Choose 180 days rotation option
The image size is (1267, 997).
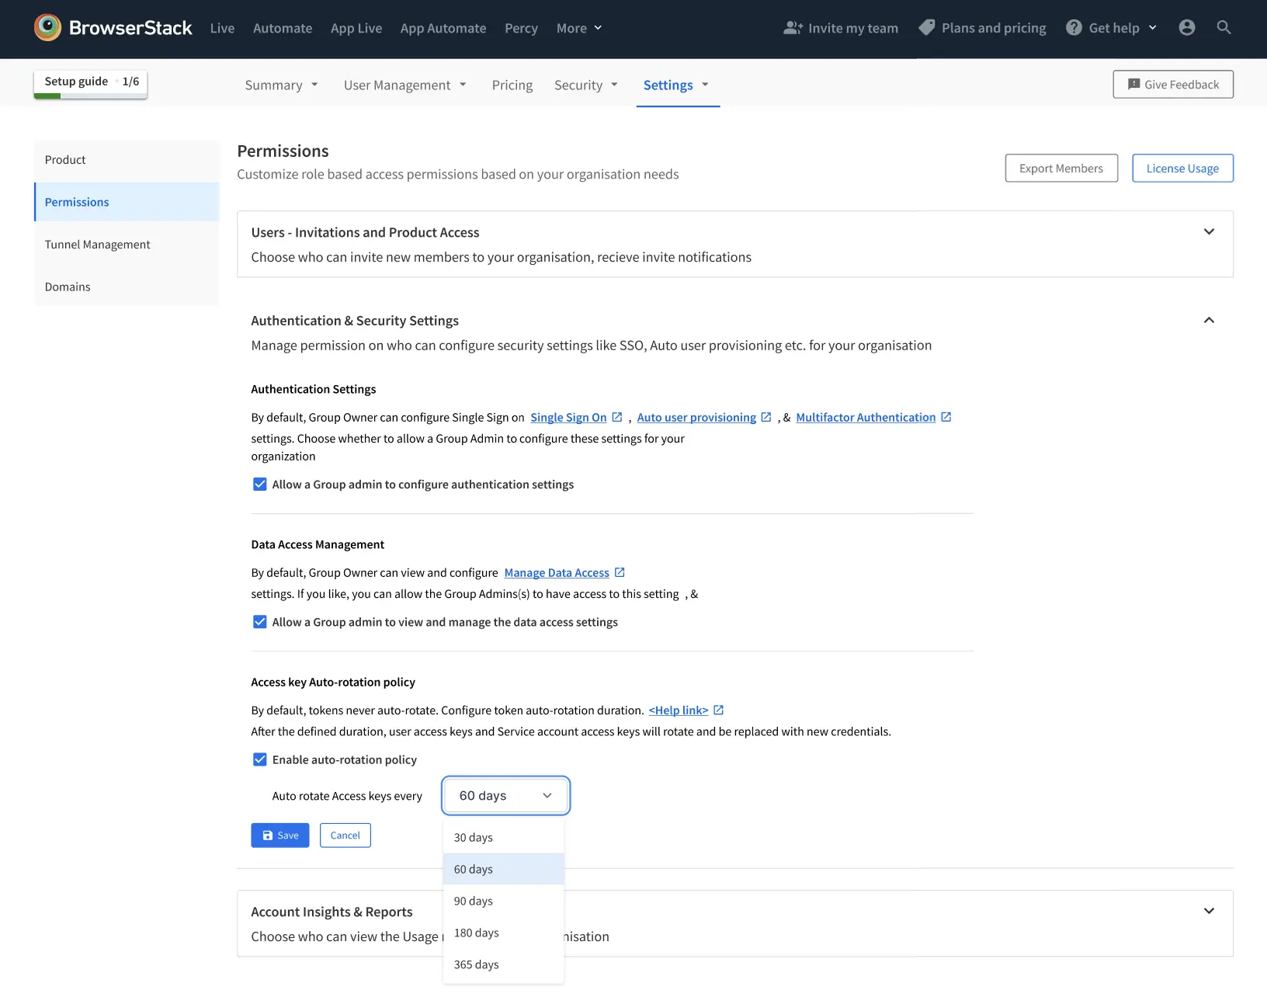(504, 933)
